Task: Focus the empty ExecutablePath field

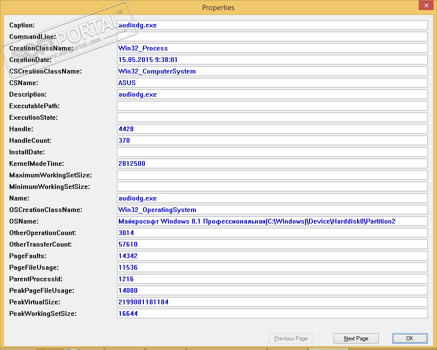Action: tap(272, 106)
